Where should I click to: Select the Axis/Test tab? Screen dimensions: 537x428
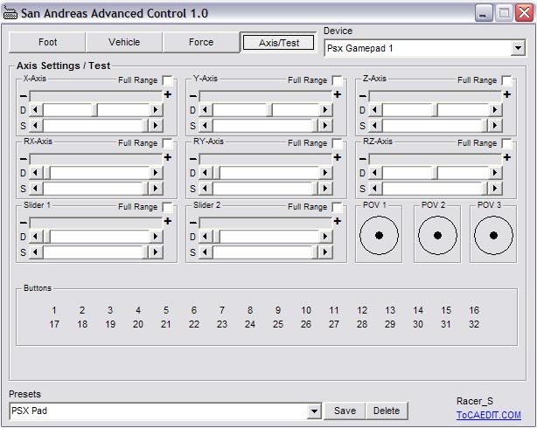pos(278,43)
